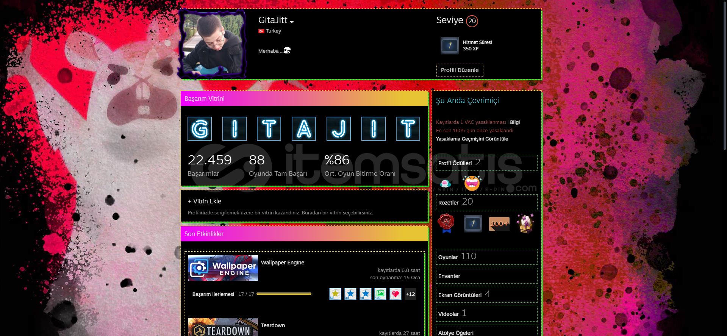This screenshot has width=727, height=336.
Task: Open the Teardown title link
Action: pyautogui.click(x=273, y=325)
